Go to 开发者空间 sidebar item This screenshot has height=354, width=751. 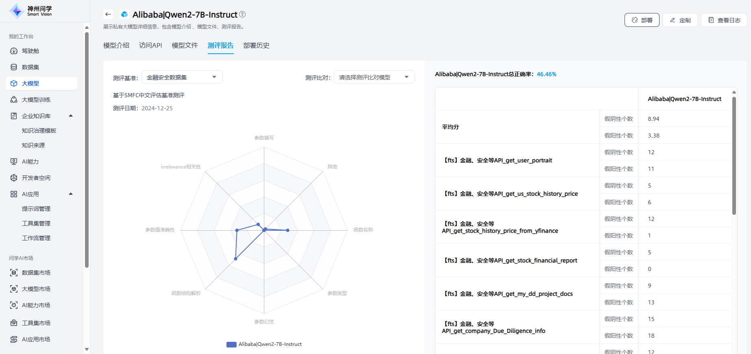click(36, 178)
